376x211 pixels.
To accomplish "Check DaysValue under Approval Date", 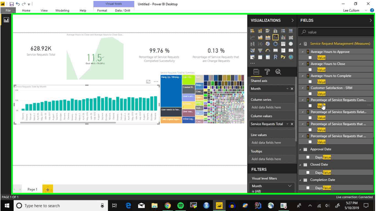I will 308,157.
